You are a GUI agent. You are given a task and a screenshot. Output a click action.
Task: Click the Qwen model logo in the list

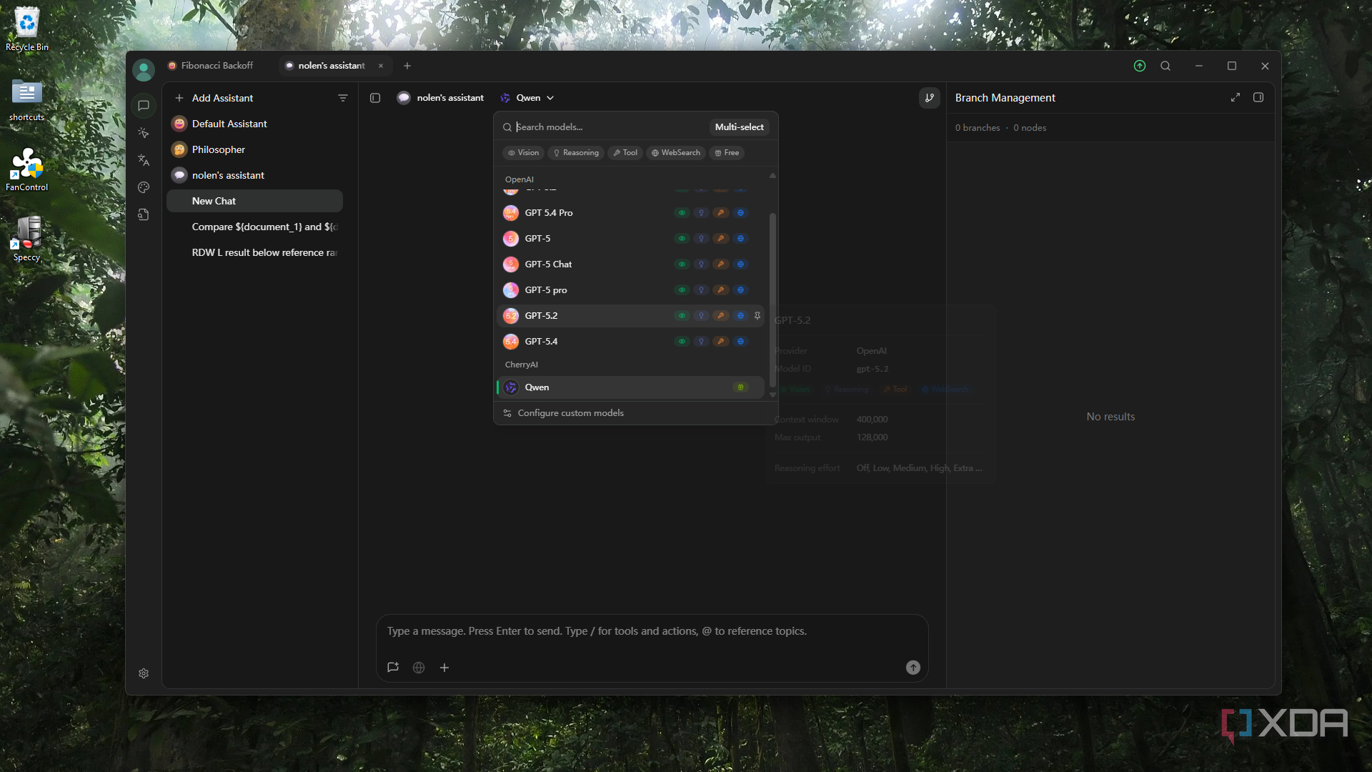pos(511,387)
